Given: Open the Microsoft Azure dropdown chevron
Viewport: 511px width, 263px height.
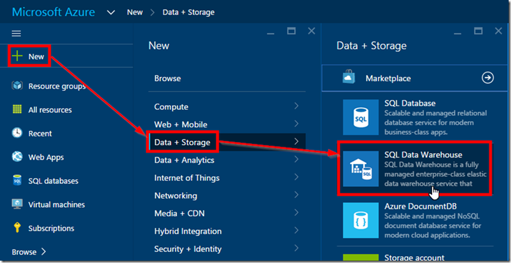Looking at the screenshot, I should (111, 12).
